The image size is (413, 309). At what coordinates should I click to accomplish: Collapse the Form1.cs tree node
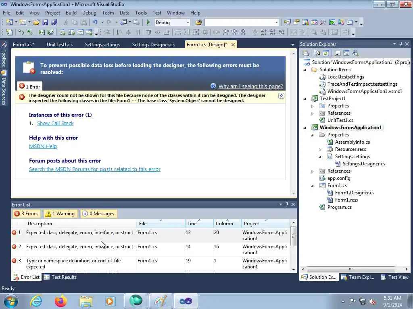coord(313,186)
